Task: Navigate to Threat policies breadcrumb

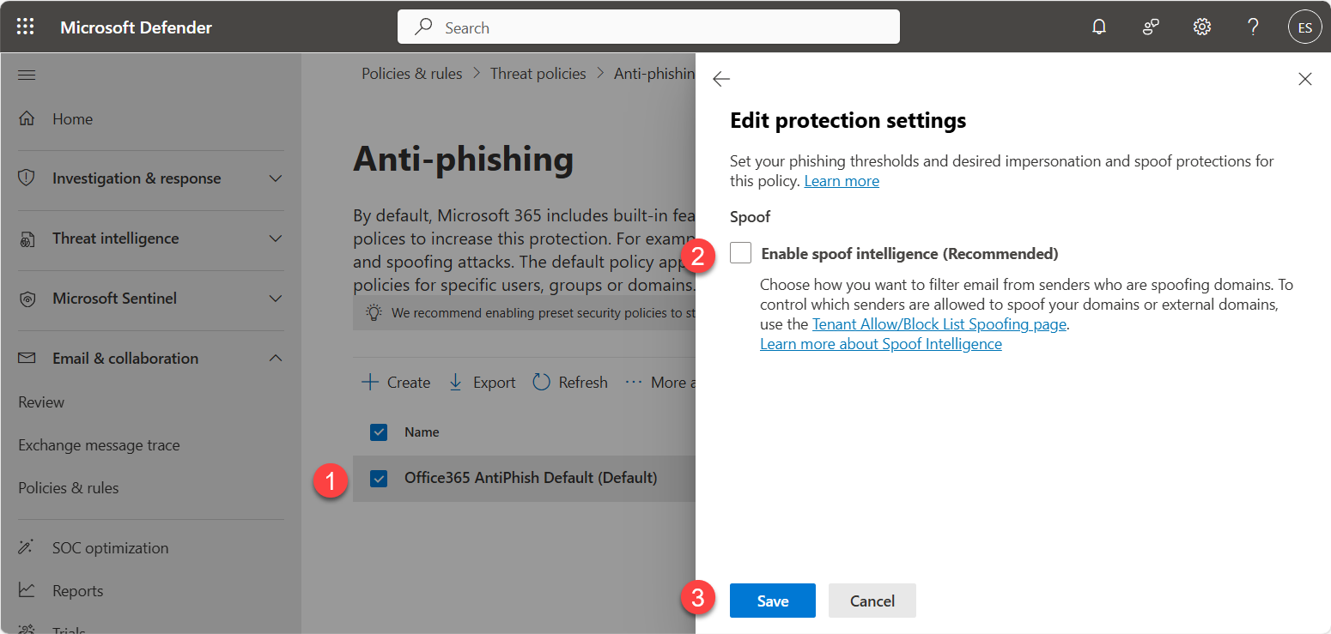Action: (538, 73)
